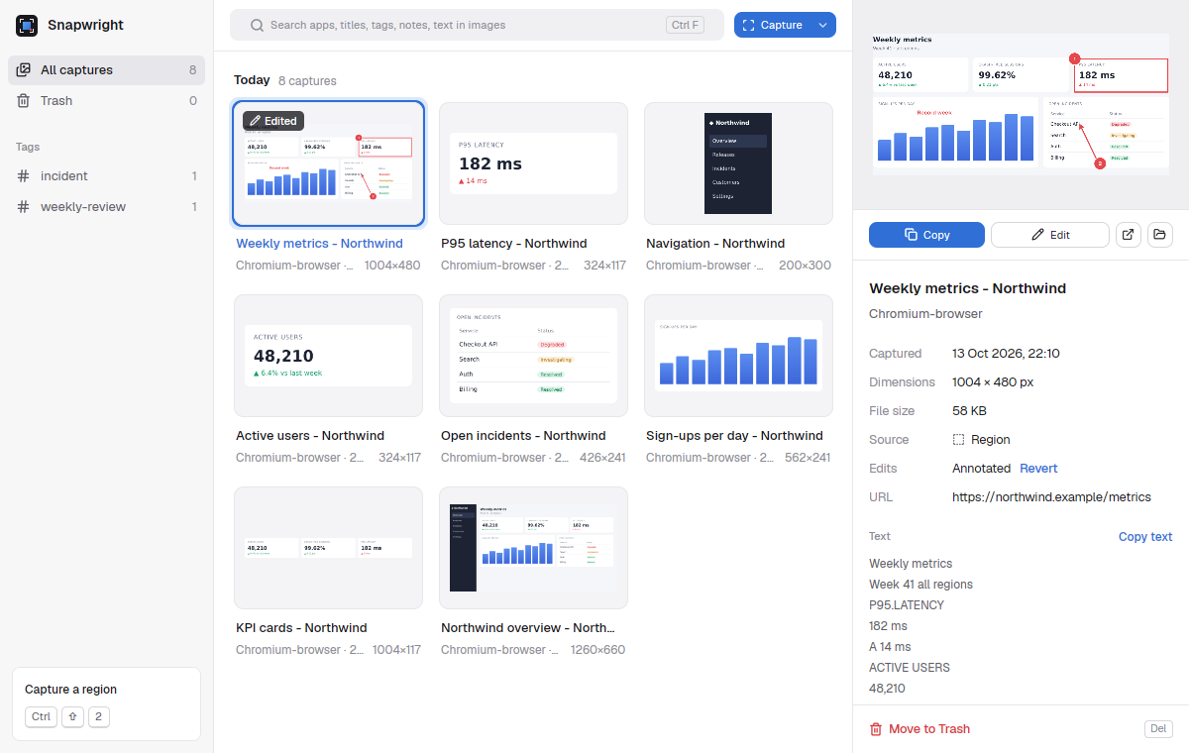Expand the Capture dropdown arrow
Image resolution: width=1189 pixels, height=753 pixels.
pyautogui.click(x=823, y=26)
